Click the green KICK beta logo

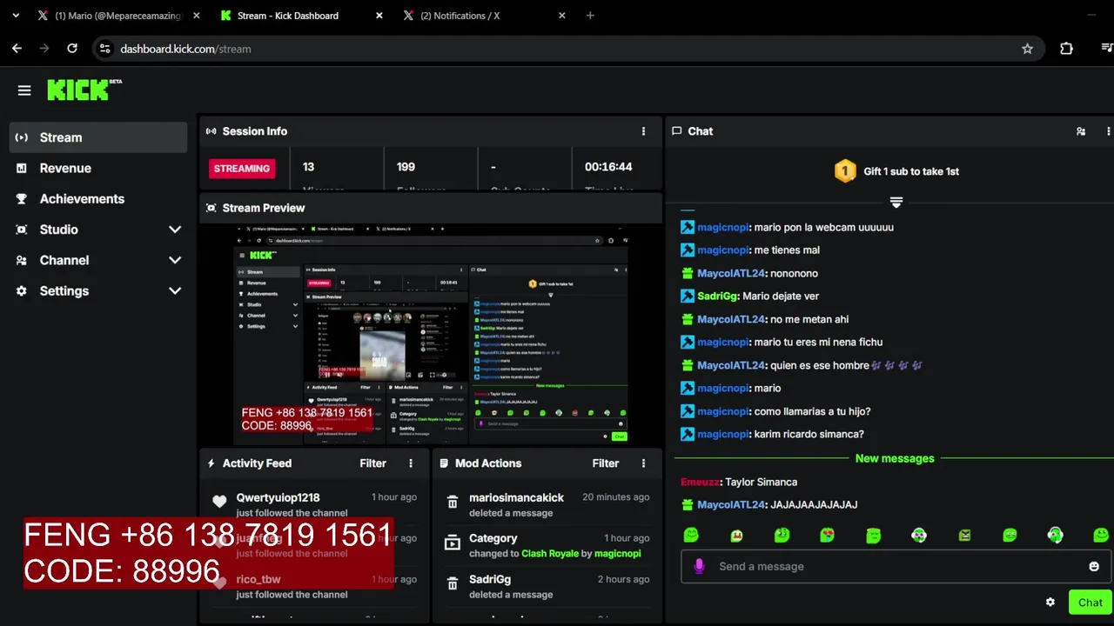84,90
